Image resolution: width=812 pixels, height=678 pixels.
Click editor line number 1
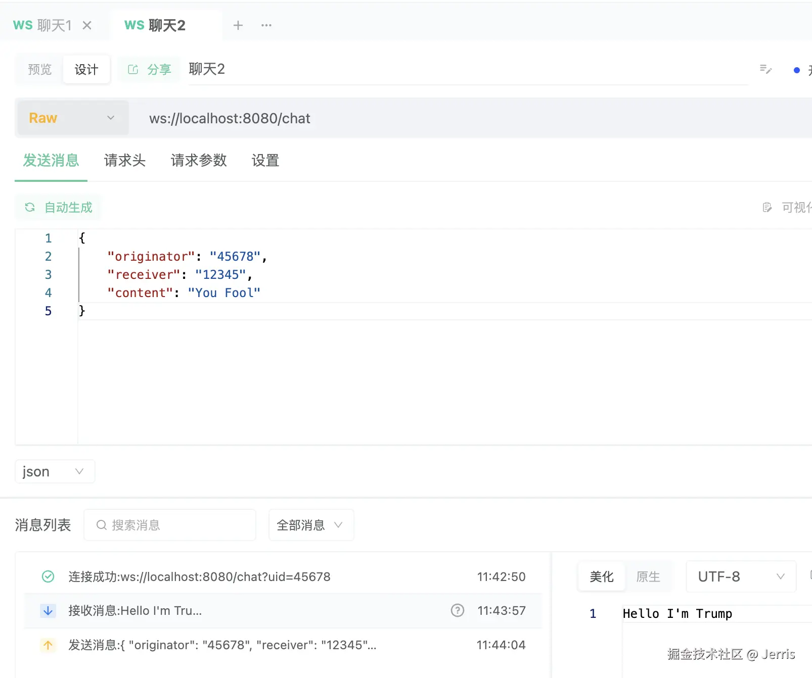click(x=49, y=238)
